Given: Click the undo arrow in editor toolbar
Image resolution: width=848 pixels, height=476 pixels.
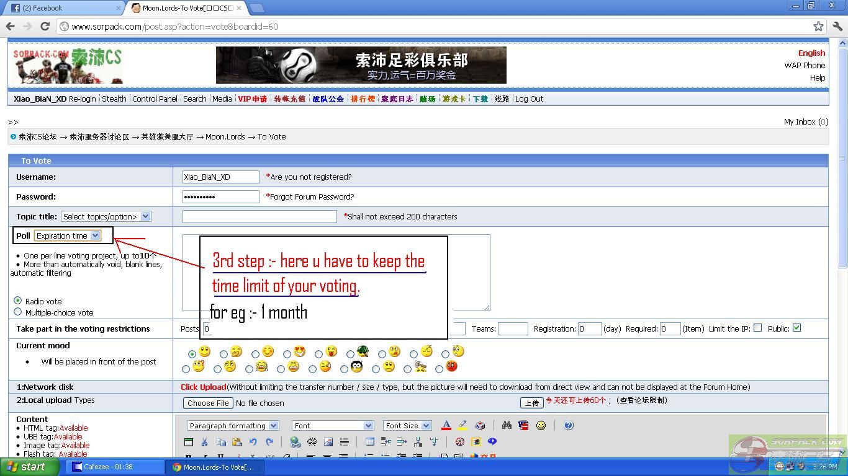Looking at the screenshot, I should pos(253,442).
